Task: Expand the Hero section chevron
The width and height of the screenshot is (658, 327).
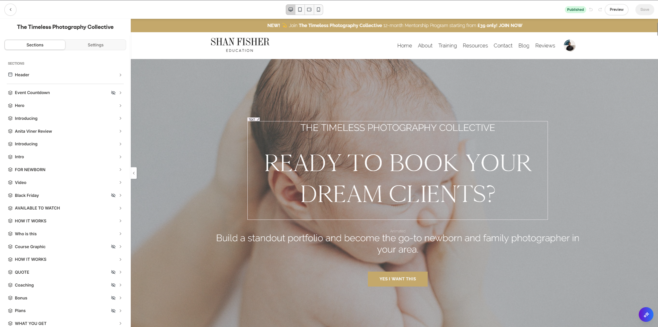Action: click(120, 106)
